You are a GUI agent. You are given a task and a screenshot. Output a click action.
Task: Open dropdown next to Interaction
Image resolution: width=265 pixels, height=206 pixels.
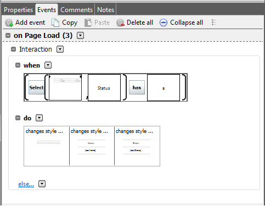pos(60,49)
